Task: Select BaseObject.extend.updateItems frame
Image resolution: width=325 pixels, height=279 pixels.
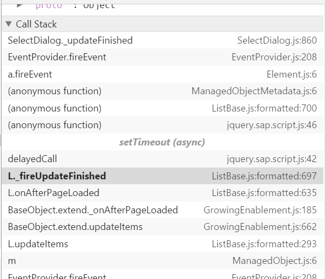Action: pyautogui.click(x=163, y=227)
